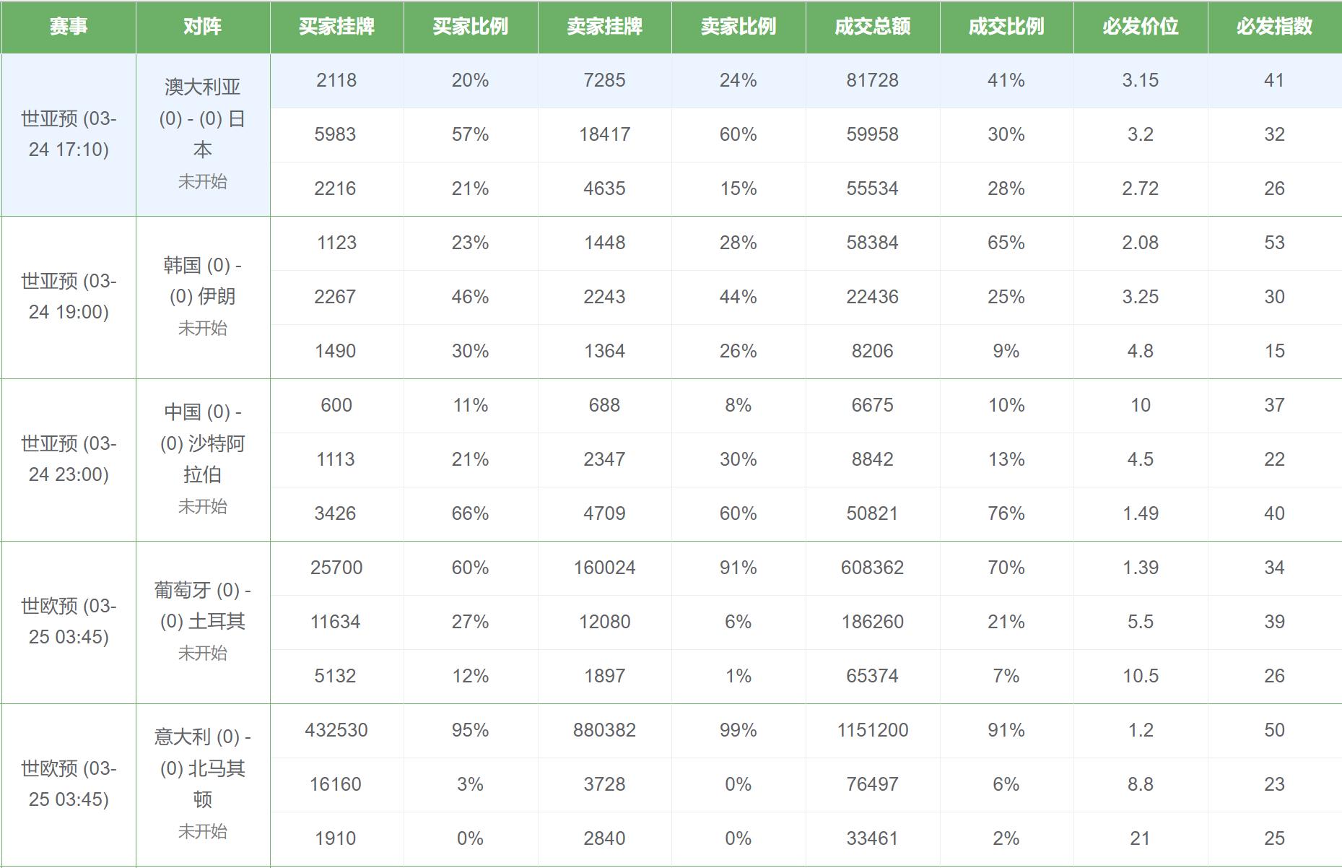
Task: Sort by the 卖家挂牌 column
Action: [605, 27]
